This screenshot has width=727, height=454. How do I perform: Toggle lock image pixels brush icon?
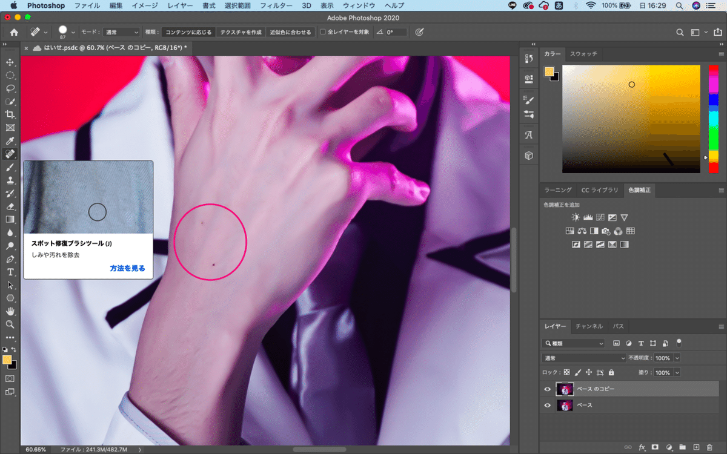tap(578, 373)
